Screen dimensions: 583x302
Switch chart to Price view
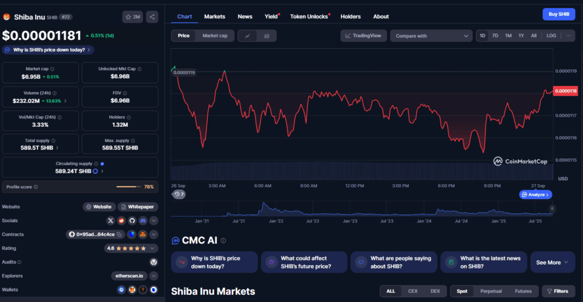(x=184, y=36)
